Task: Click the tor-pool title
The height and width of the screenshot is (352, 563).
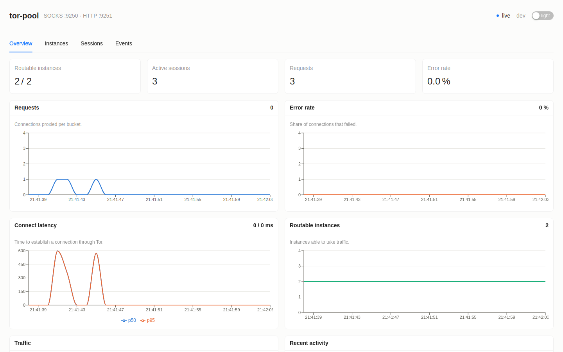Action: click(24, 16)
